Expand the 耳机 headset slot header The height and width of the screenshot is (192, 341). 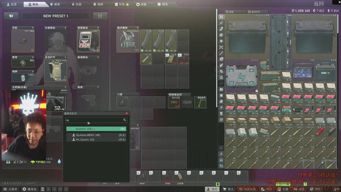[x=23, y=28]
